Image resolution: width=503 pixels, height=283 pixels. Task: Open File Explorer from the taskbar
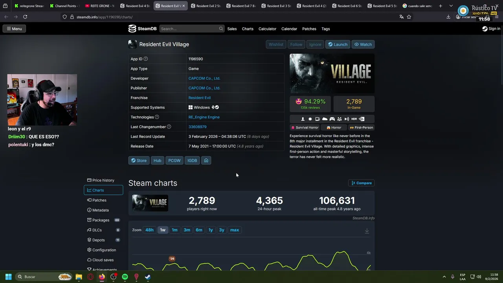click(x=79, y=277)
